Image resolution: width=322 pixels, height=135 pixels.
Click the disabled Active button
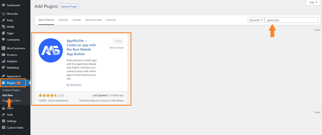[118, 41]
